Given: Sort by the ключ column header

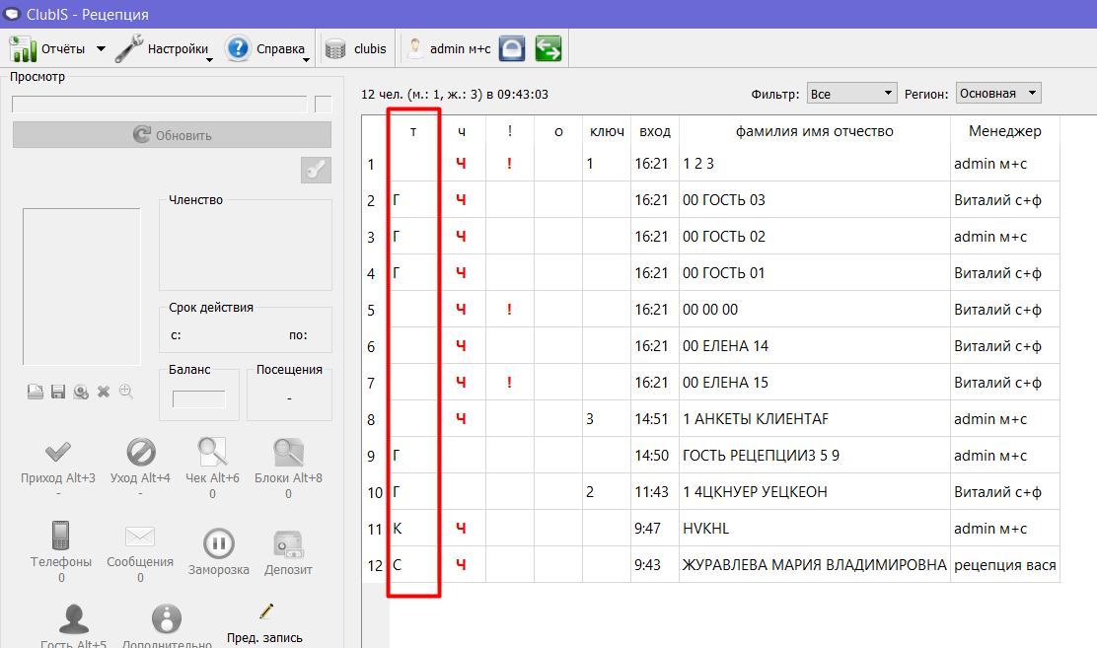Looking at the screenshot, I should tap(607, 131).
